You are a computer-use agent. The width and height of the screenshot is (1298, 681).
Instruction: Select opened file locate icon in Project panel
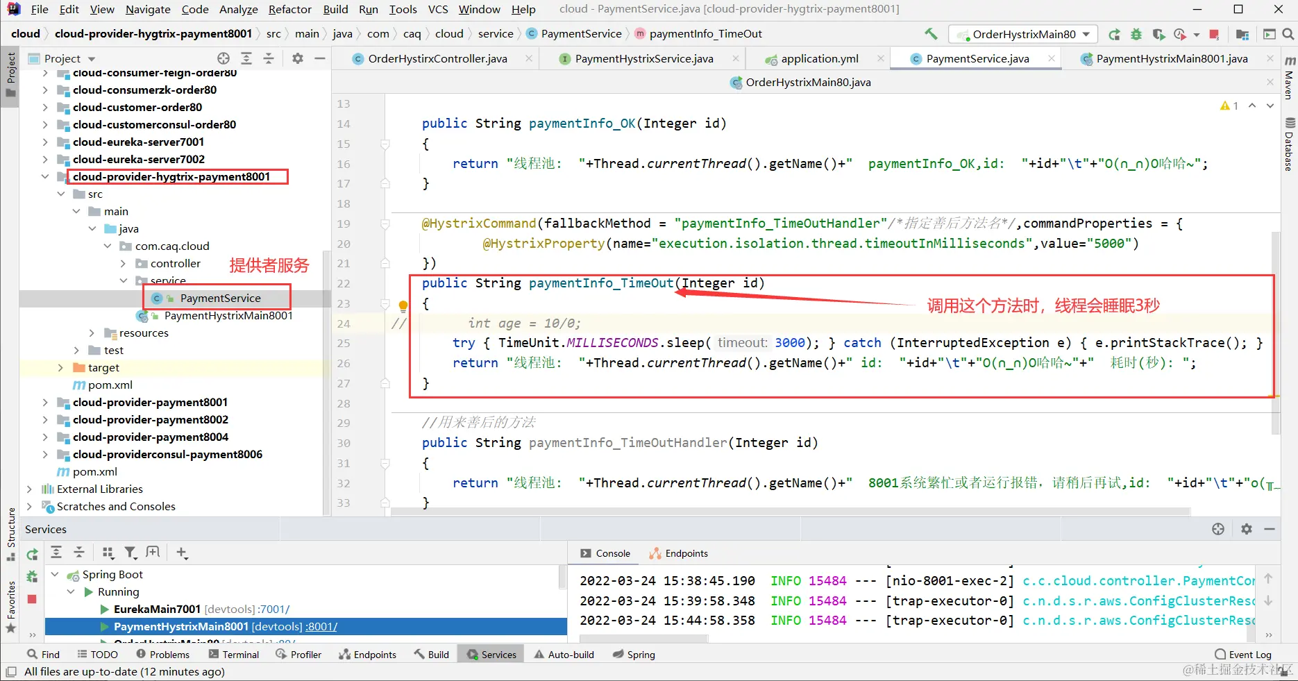click(x=224, y=58)
